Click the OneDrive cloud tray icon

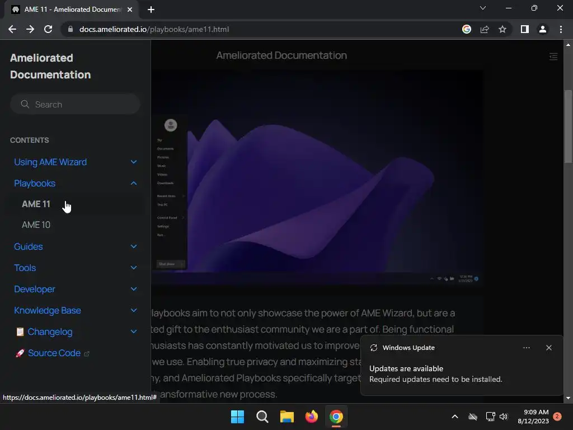[473, 417]
